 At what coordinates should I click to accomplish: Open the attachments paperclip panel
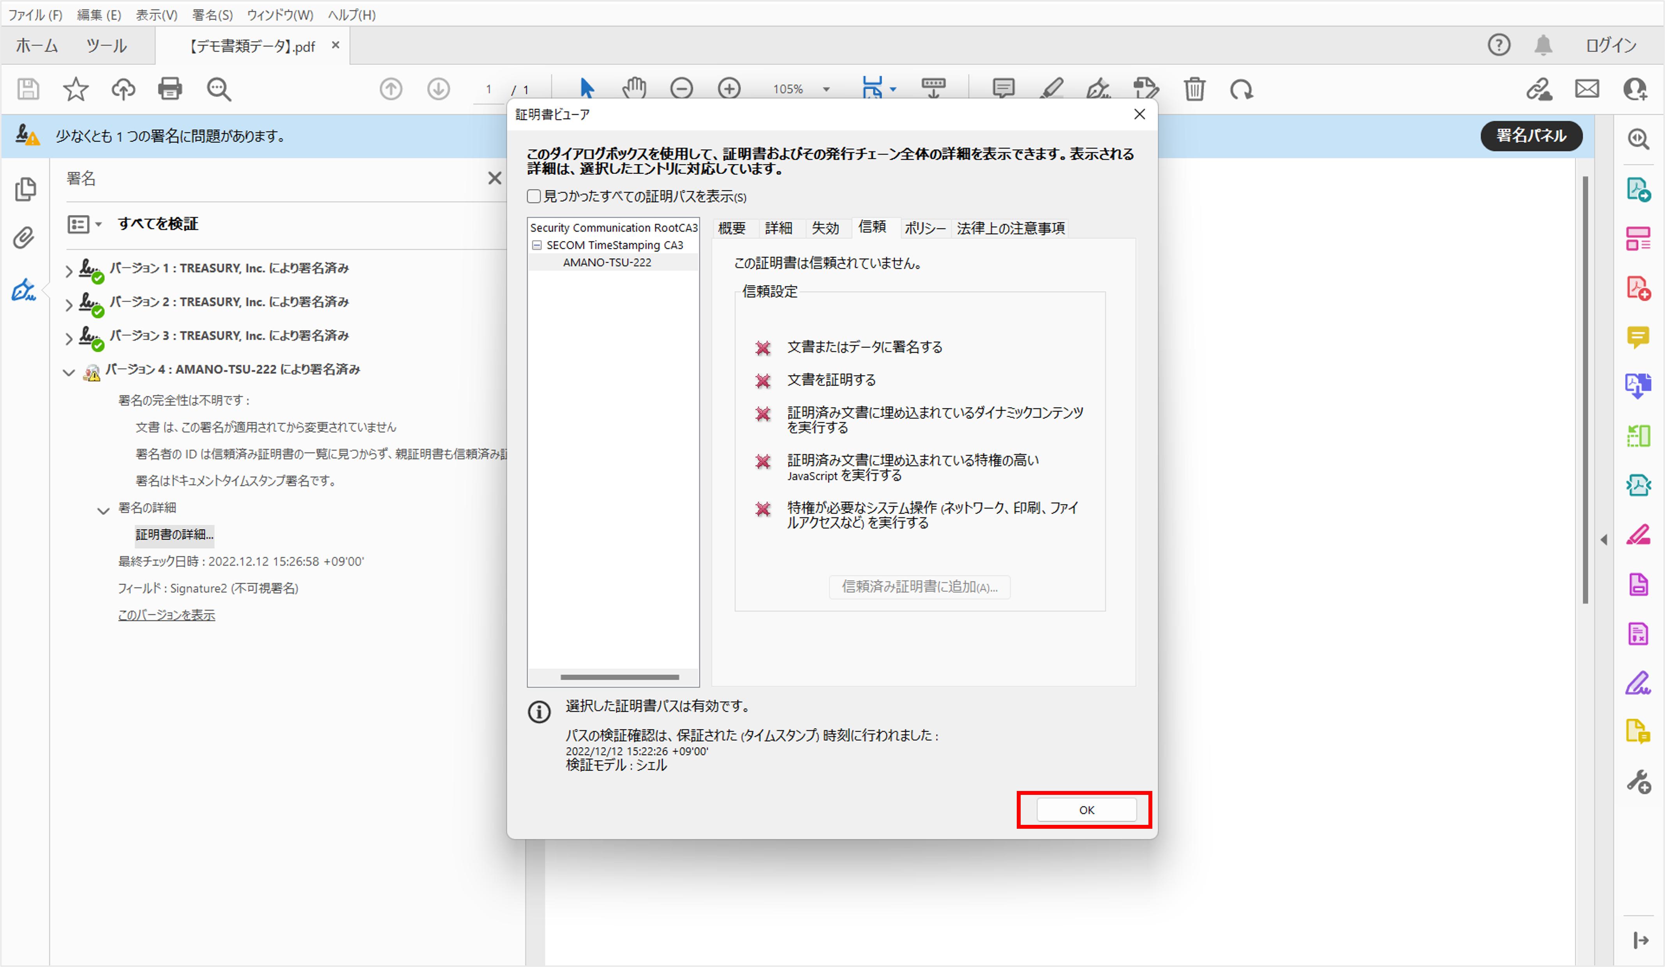24,238
